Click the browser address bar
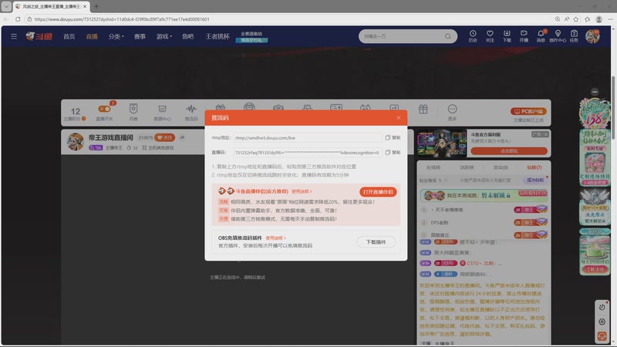Viewport: 617px width, 347px height. coord(289,19)
